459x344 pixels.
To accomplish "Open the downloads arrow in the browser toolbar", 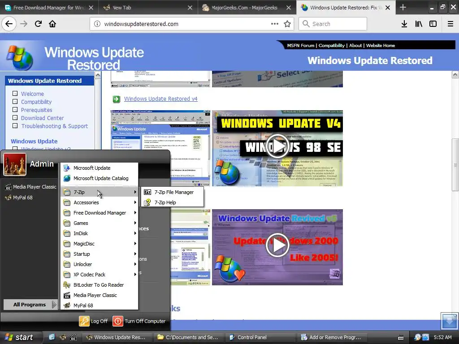I will point(404,24).
